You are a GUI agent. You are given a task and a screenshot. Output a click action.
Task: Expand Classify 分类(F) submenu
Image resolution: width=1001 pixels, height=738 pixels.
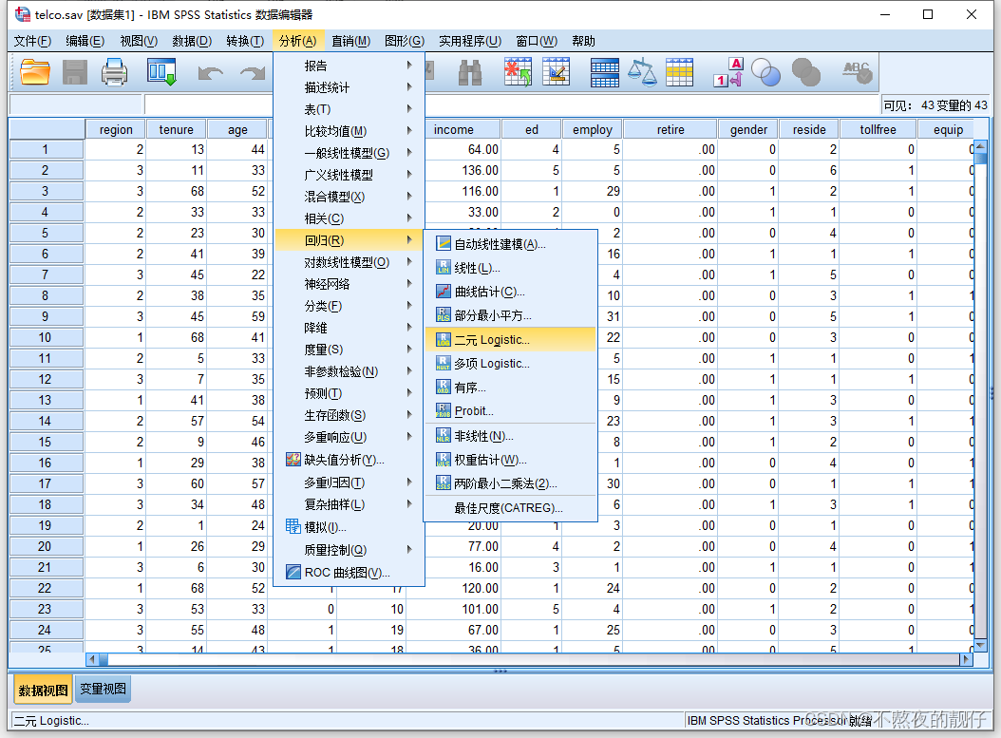(349, 306)
